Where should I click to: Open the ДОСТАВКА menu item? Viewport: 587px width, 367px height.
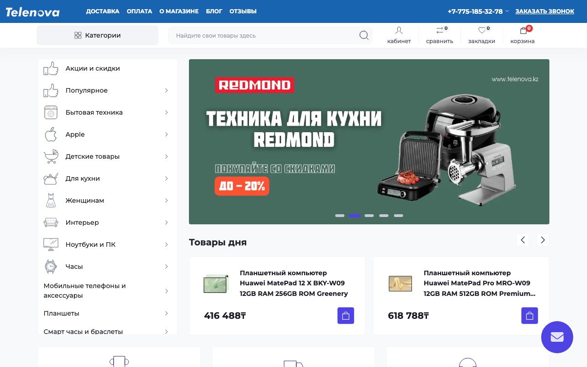pos(103,11)
